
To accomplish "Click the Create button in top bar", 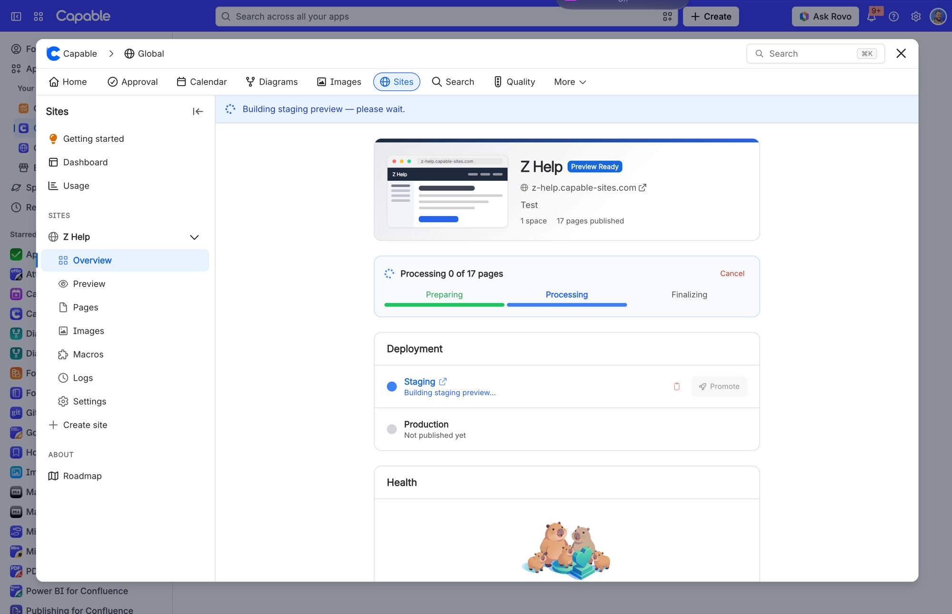I will tap(711, 16).
